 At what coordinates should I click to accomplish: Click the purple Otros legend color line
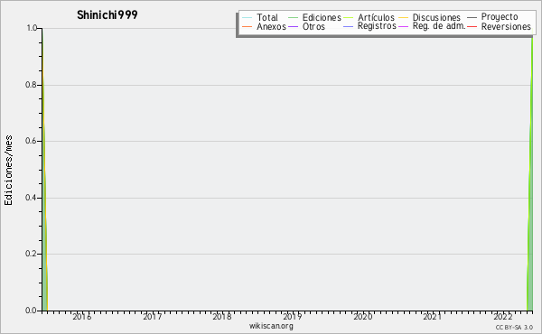[x=293, y=26]
